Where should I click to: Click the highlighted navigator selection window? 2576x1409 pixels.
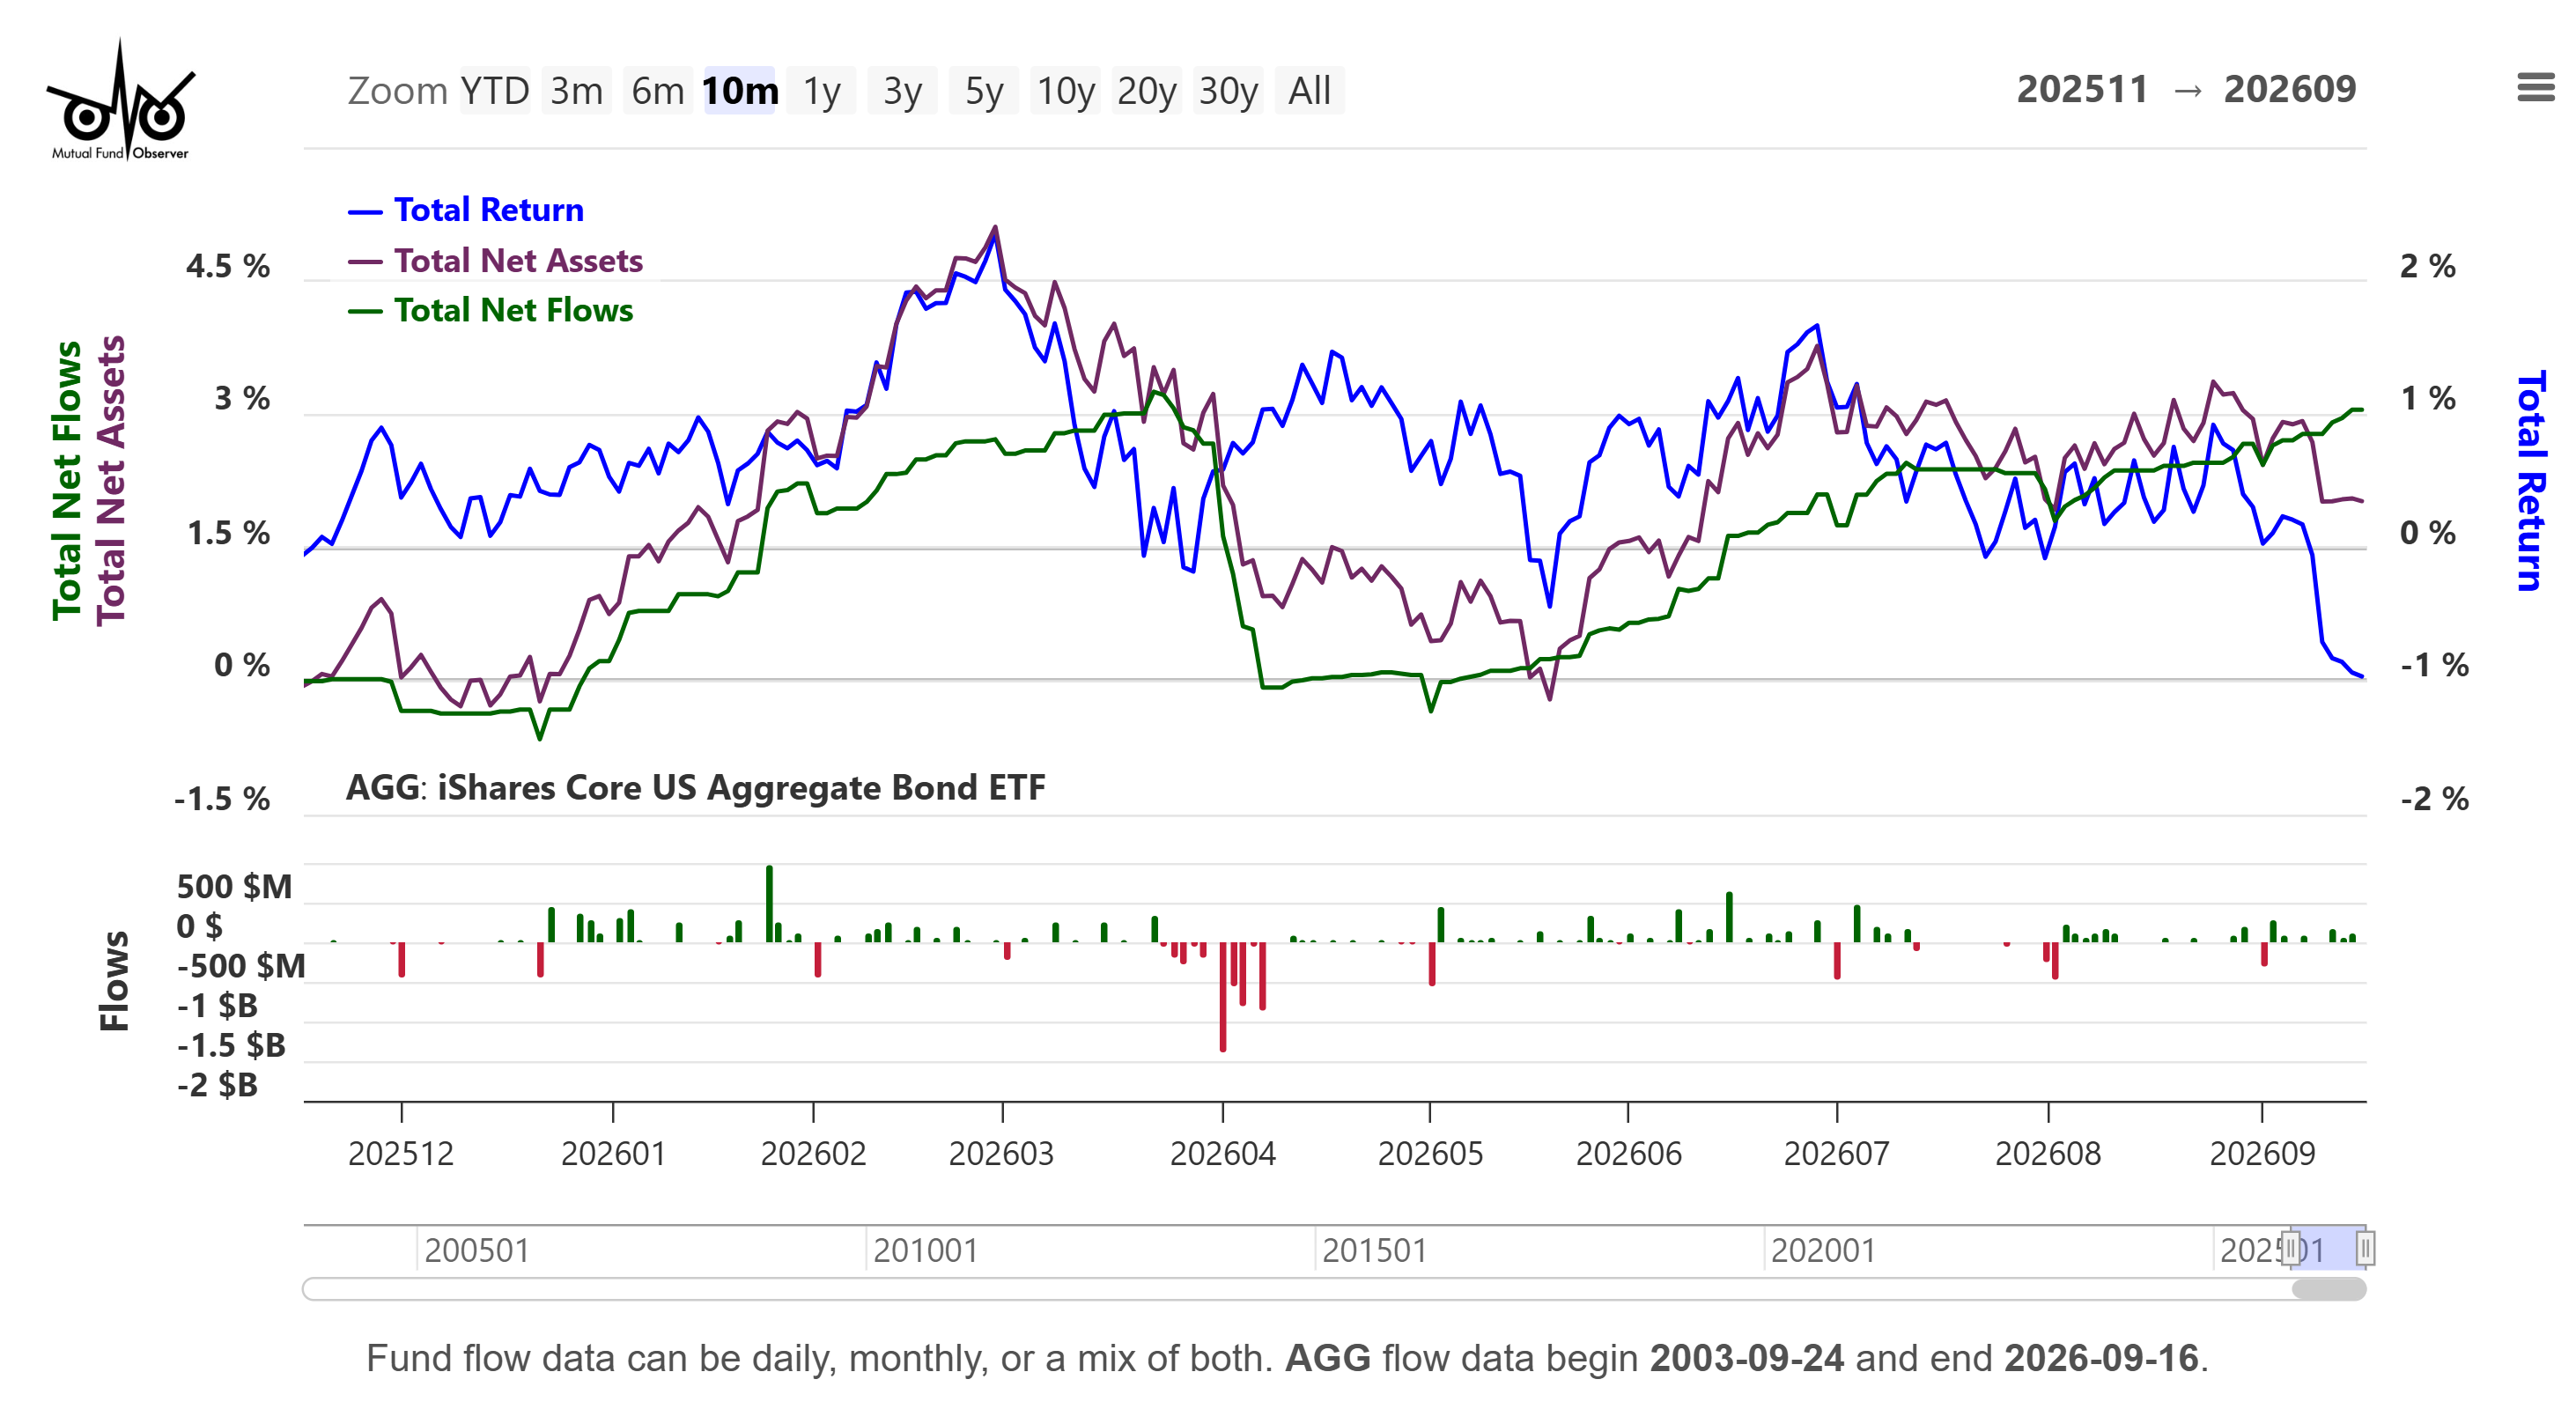click(x=2328, y=1248)
